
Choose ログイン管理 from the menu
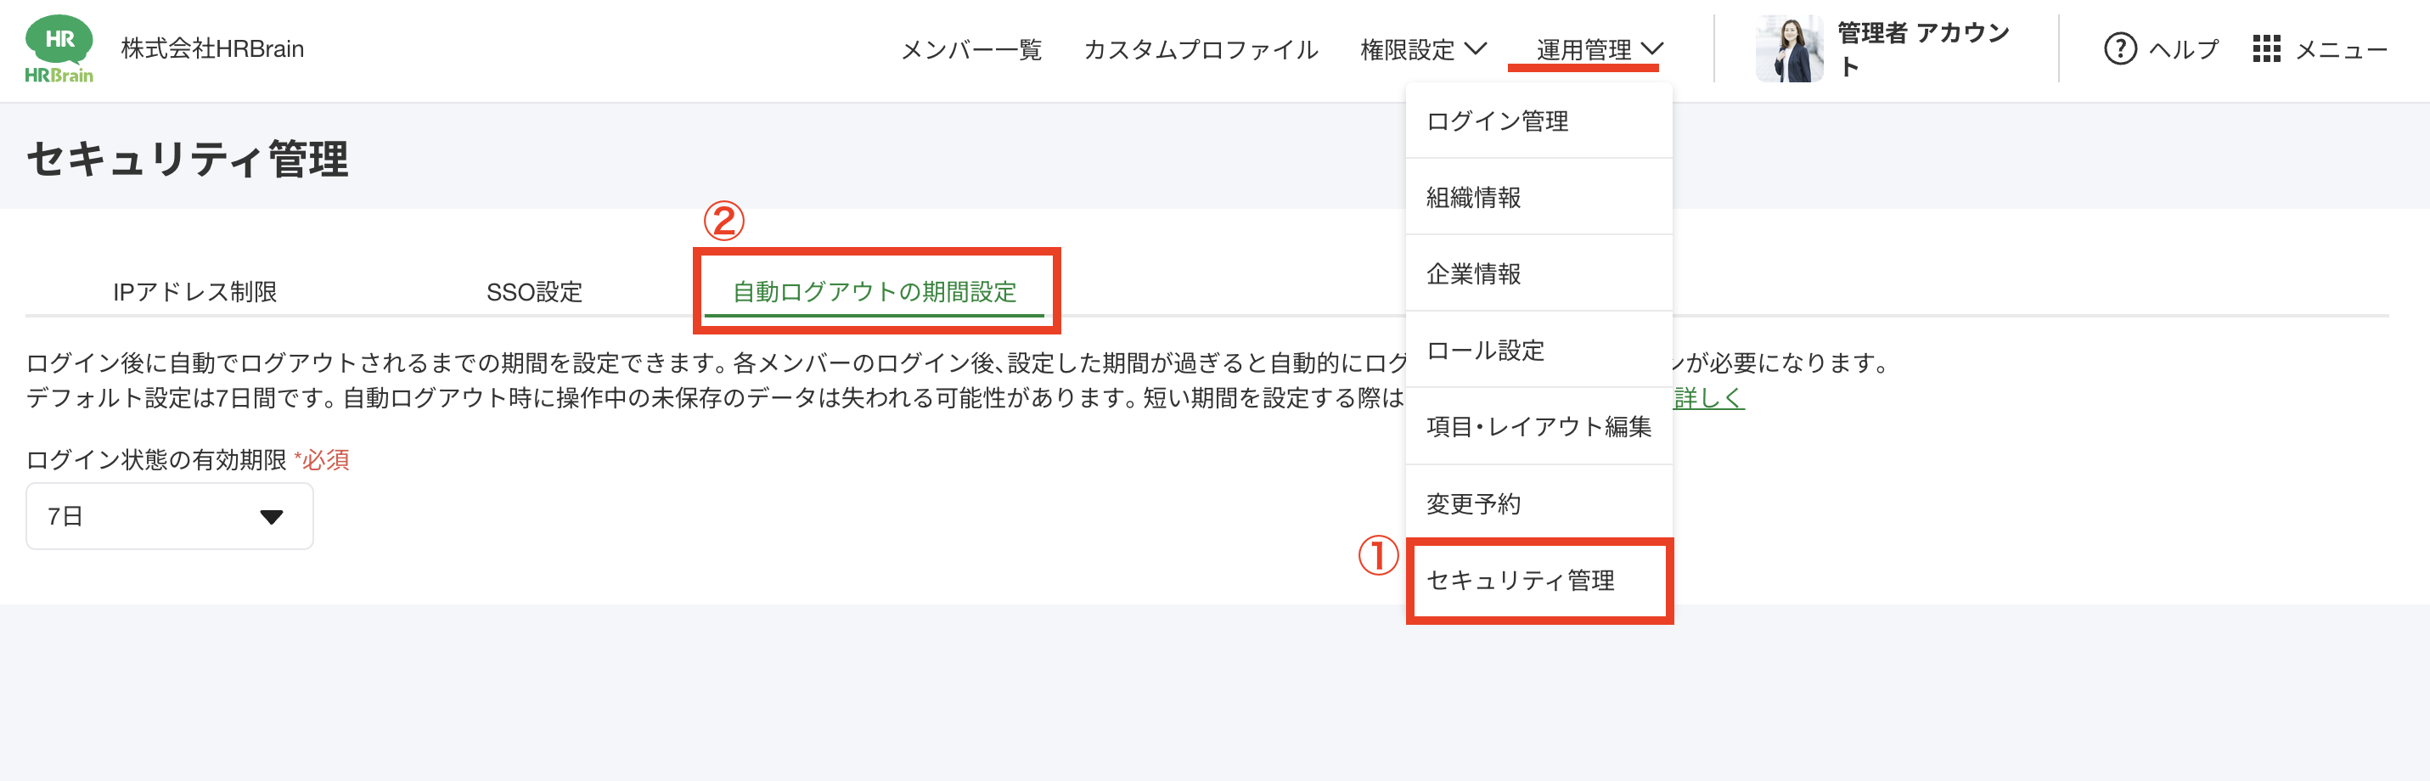(1497, 121)
